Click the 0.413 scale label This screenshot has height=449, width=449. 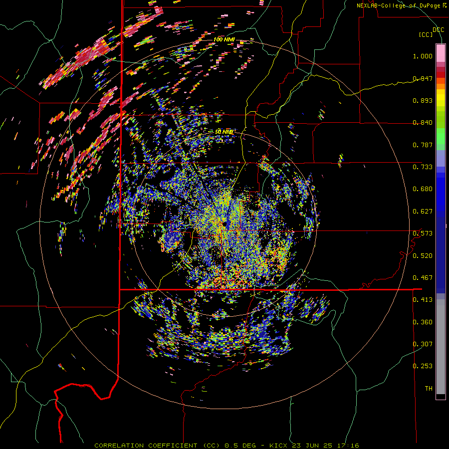(423, 300)
